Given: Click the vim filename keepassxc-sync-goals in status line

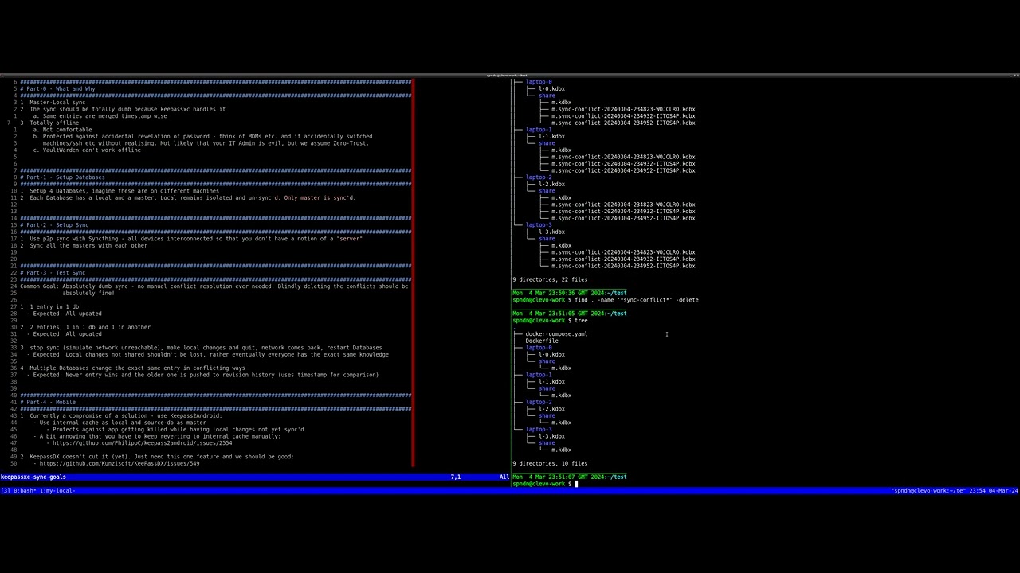Looking at the screenshot, I should [33, 477].
